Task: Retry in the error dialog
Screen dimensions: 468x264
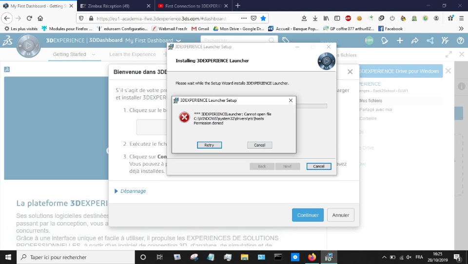Action: click(209, 145)
